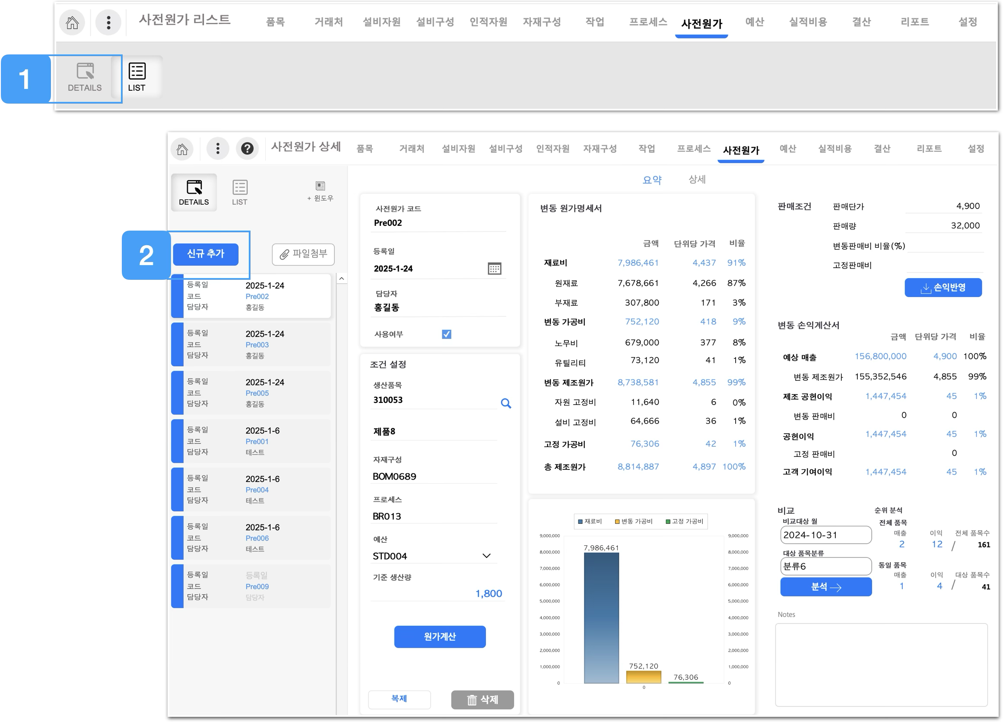Click the 삭제 trash button

[482, 700]
